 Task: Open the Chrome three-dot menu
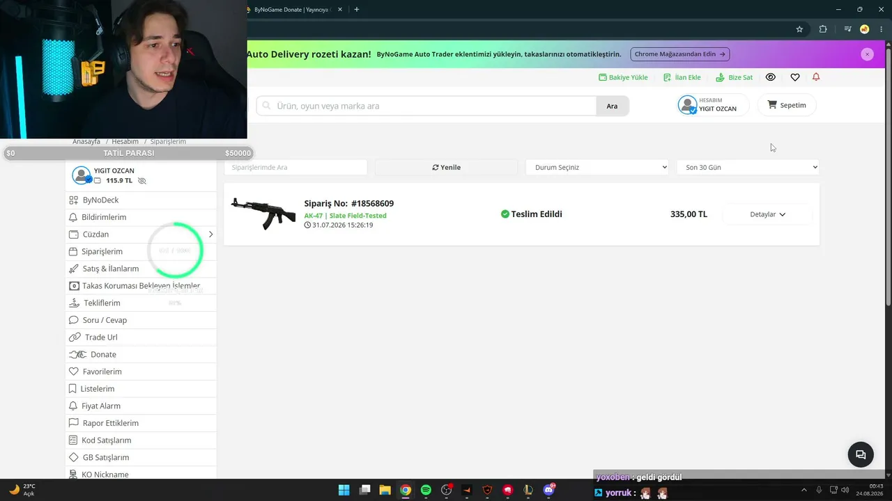tap(882, 29)
